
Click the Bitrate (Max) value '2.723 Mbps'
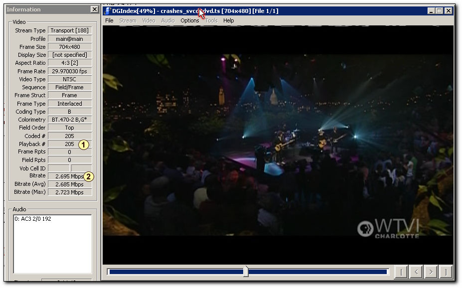[x=70, y=192]
